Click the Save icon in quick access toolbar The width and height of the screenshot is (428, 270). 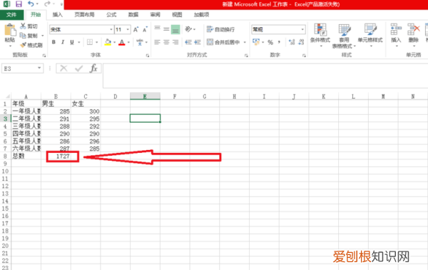19,4
